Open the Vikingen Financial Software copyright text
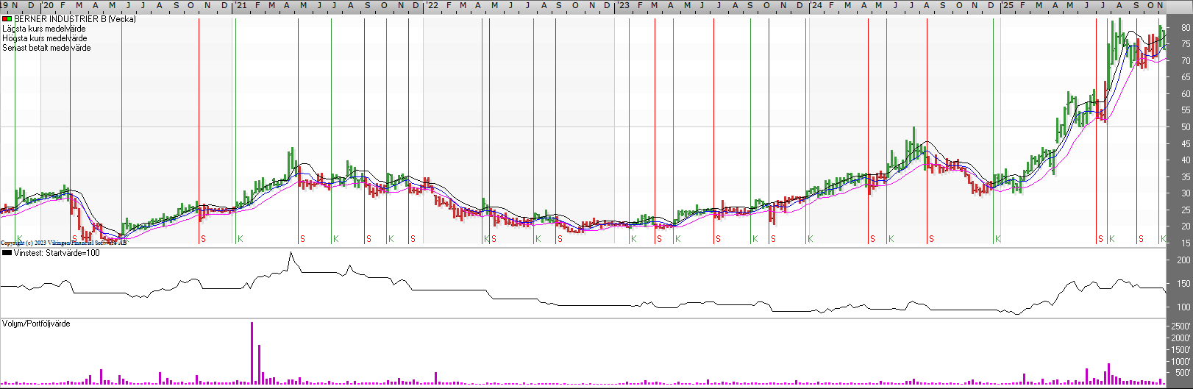1193x389 pixels. pyautogui.click(x=63, y=243)
